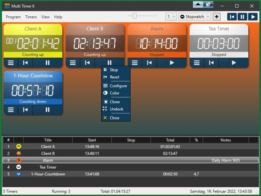Image resolution: width=261 pixels, height=196 pixels.
Task: Sort the list by % column
Action: pos(196,140)
